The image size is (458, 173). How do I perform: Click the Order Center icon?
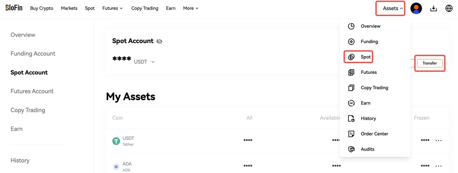(351, 134)
